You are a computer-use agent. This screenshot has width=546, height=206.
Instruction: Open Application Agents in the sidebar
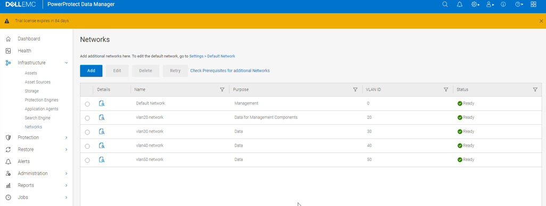coord(42,109)
